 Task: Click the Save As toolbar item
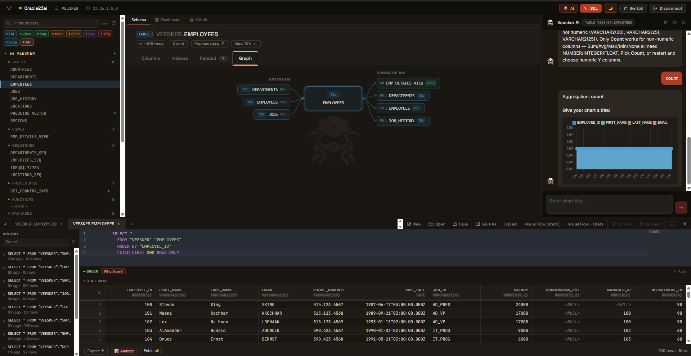(x=486, y=224)
